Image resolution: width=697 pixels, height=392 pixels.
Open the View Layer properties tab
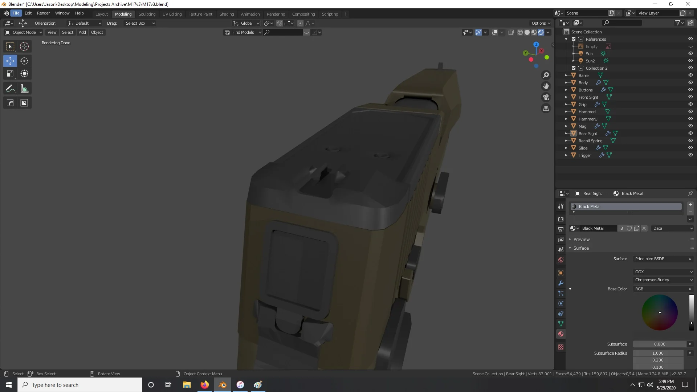561,239
